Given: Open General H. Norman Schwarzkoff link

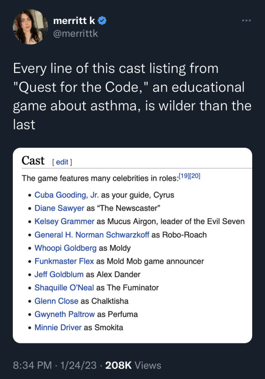Looking at the screenshot, I should (92, 235).
